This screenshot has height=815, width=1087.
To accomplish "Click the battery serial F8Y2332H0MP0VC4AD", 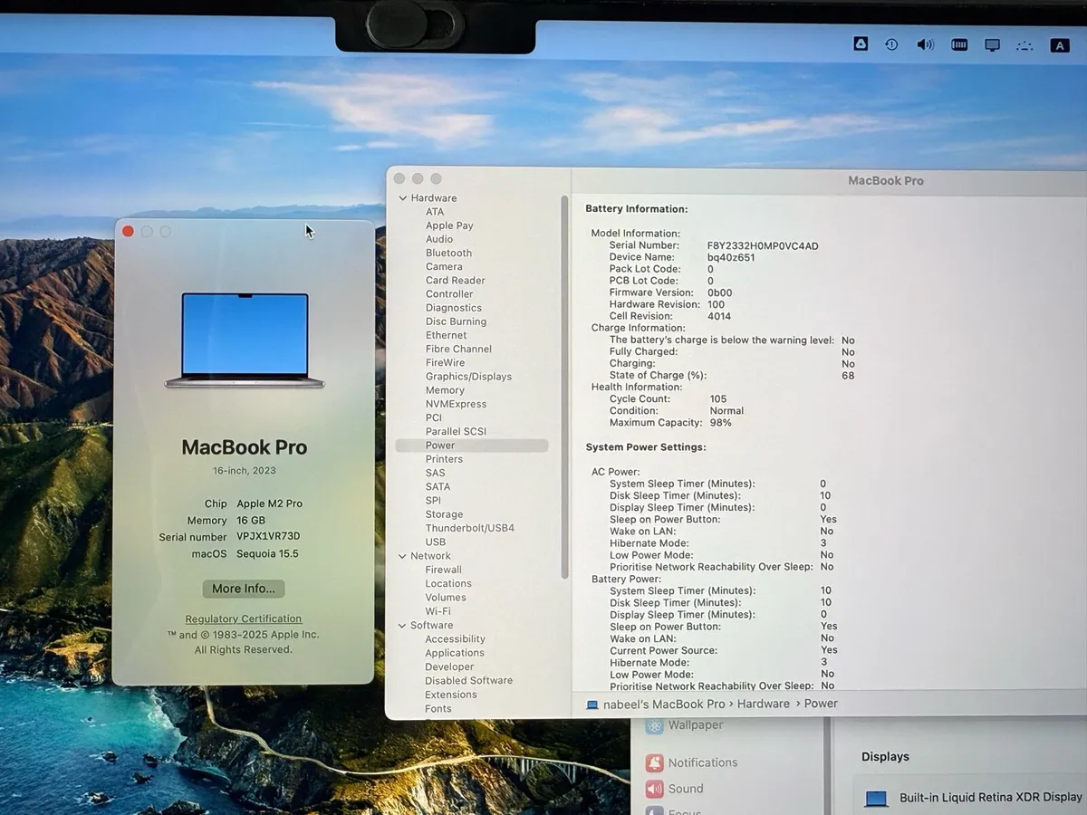I will tap(763, 246).
